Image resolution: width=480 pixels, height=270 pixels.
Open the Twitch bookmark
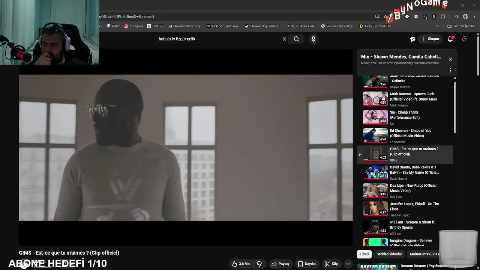pos(114,26)
